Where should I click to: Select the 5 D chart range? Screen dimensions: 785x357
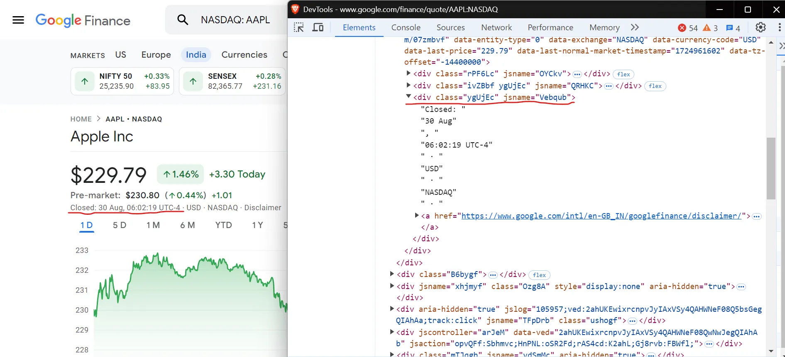tap(120, 225)
